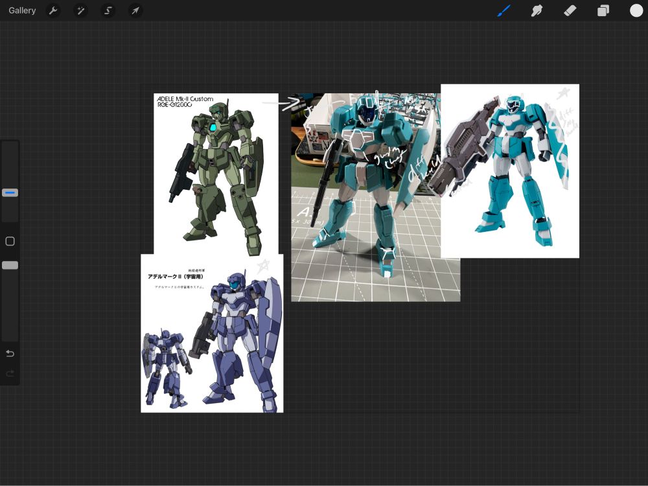Tap the purple Adele Mark II space-type image
Viewport: 648px width, 486px height.
(x=212, y=333)
